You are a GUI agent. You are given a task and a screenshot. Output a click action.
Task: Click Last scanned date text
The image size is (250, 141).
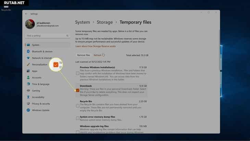pyautogui.click(x=93, y=62)
